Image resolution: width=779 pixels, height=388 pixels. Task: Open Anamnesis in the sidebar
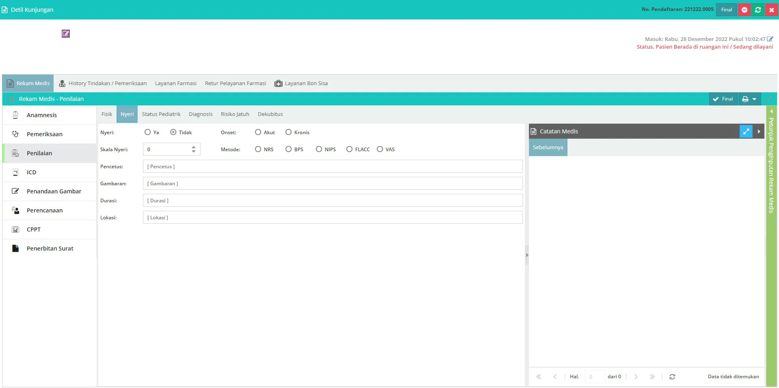50,115
